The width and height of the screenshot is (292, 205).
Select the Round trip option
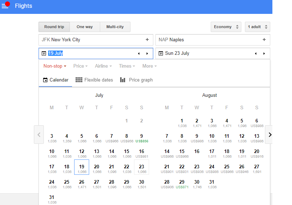[x=54, y=27]
